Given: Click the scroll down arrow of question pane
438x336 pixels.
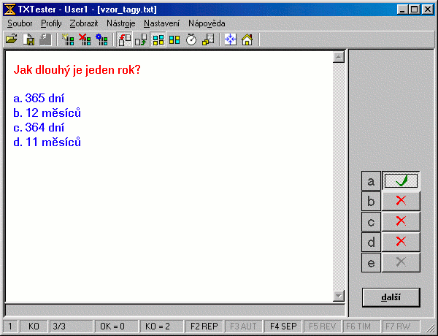Looking at the screenshot, I should [339, 296].
